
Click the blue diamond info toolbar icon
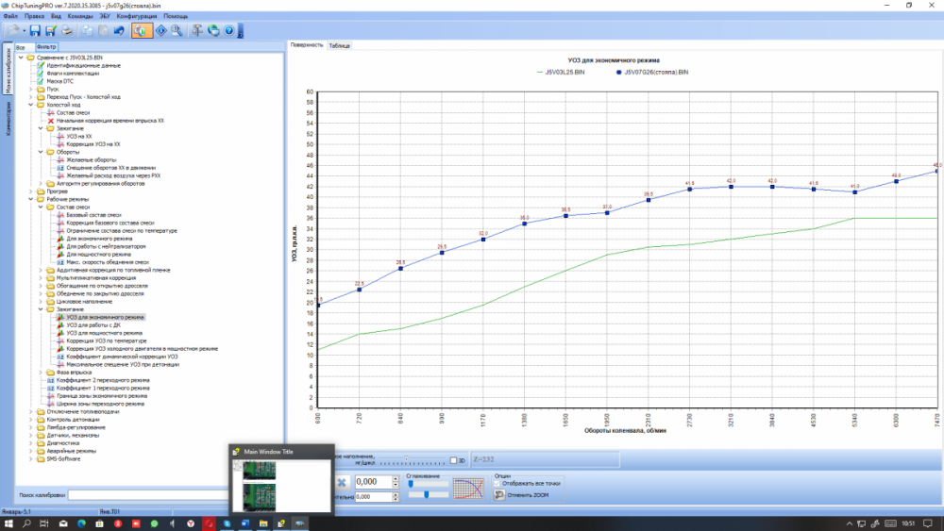coord(161,31)
